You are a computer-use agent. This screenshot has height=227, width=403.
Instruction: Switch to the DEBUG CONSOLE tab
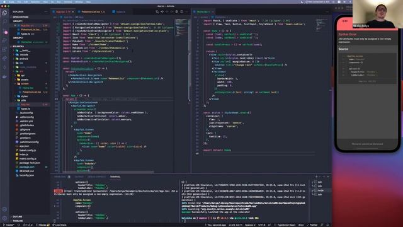(96, 177)
